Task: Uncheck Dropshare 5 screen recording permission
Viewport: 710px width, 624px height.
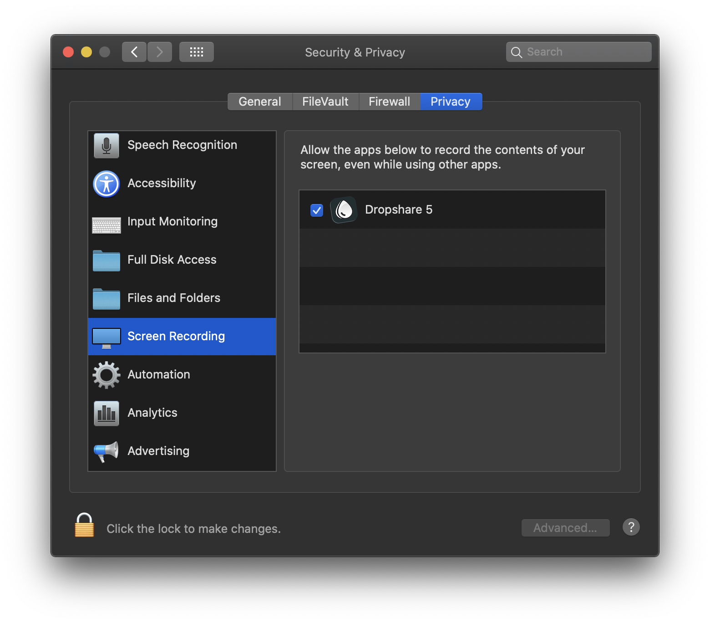Action: 316,210
